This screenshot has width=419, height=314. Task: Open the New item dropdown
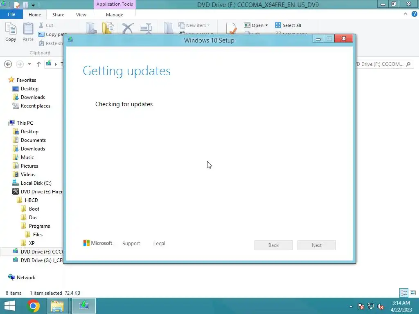(x=194, y=25)
